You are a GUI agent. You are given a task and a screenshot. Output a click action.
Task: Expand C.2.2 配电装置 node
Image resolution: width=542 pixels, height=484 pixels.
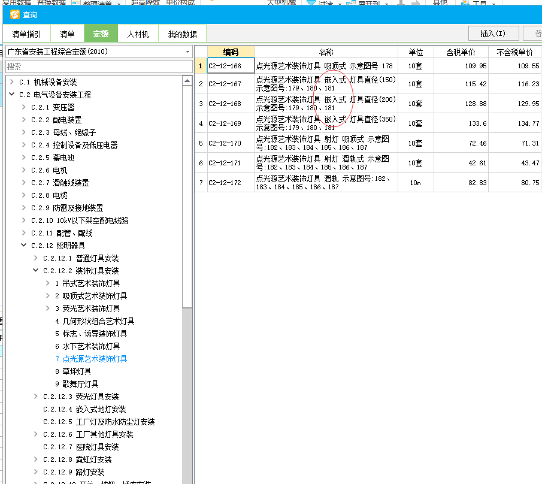pos(24,120)
